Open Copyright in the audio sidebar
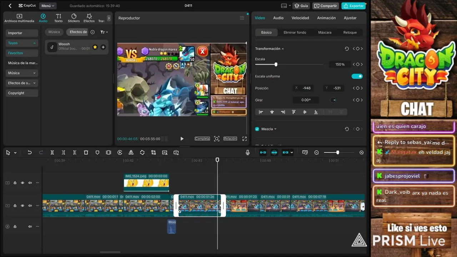The image size is (457, 257). pos(22,93)
